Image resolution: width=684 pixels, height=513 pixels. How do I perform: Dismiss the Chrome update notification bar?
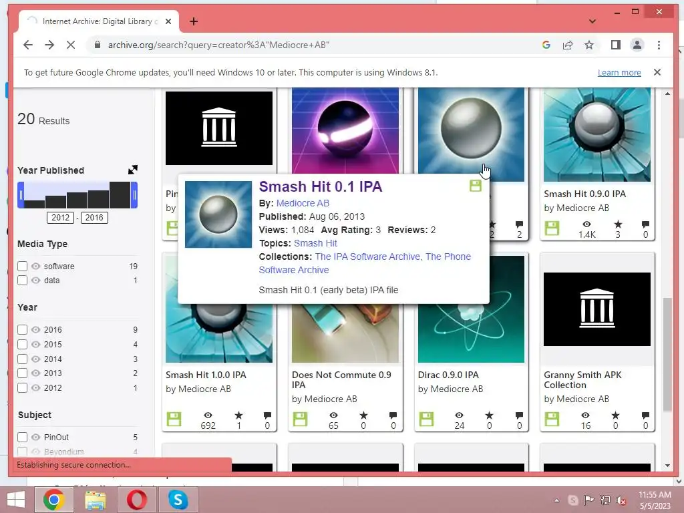(x=657, y=72)
